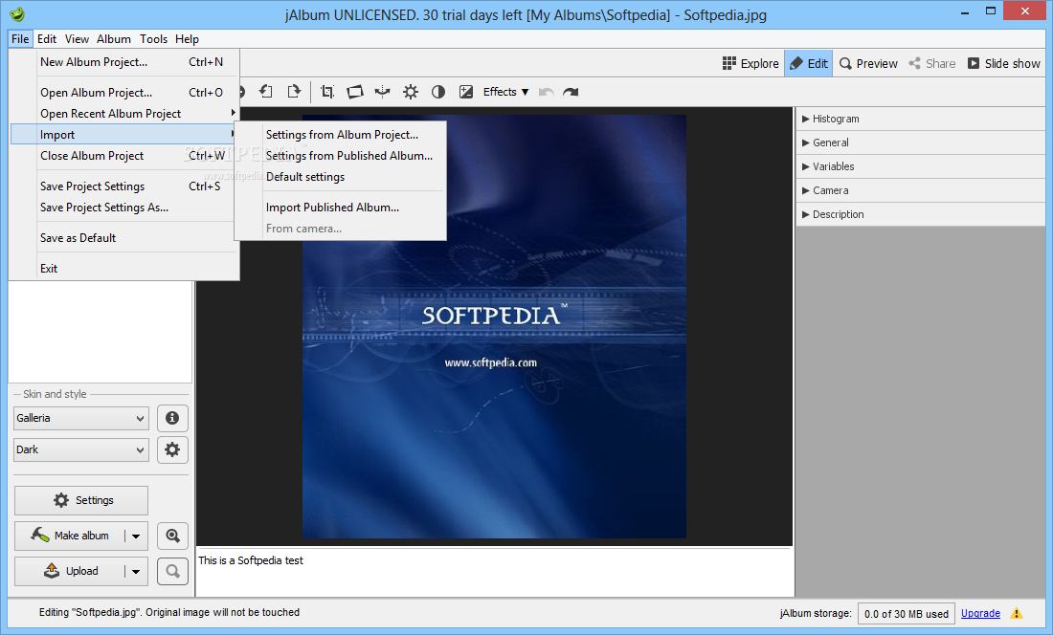The height and width of the screenshot is (635, 1053).
Task: Click the jAlbum frog logo icon
Action: [17, 13]
